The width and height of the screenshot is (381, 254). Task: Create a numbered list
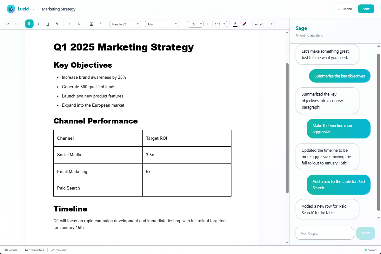click(x=79, y=24)
